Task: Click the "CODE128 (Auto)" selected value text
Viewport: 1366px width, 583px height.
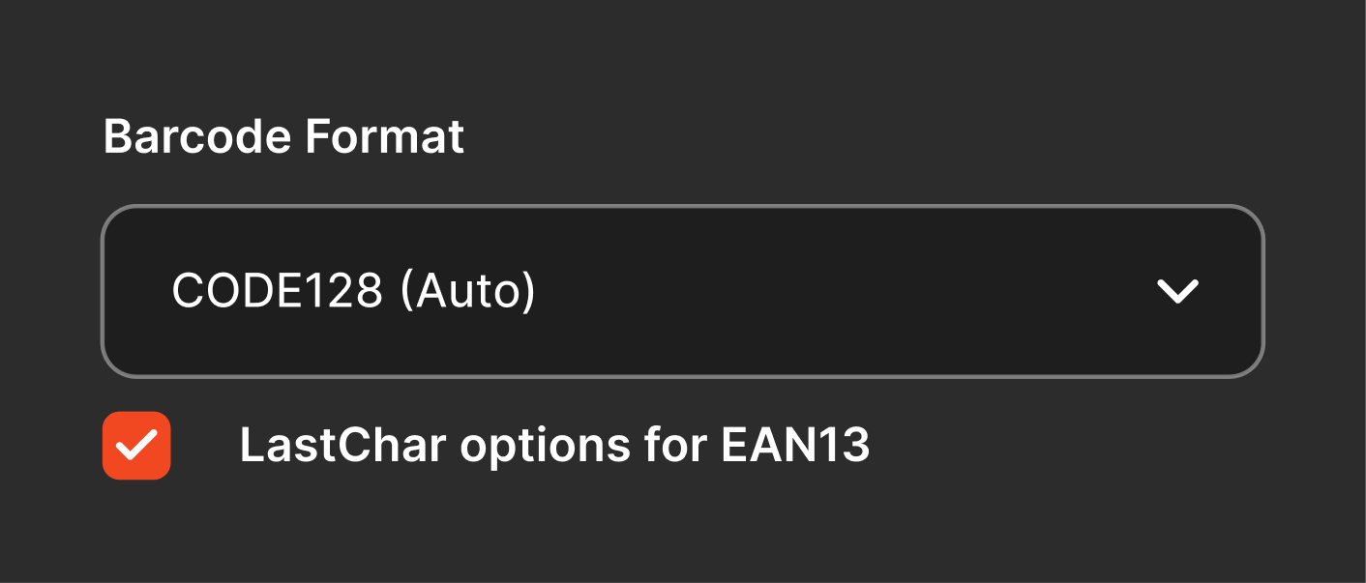Action: coord(353,291)
